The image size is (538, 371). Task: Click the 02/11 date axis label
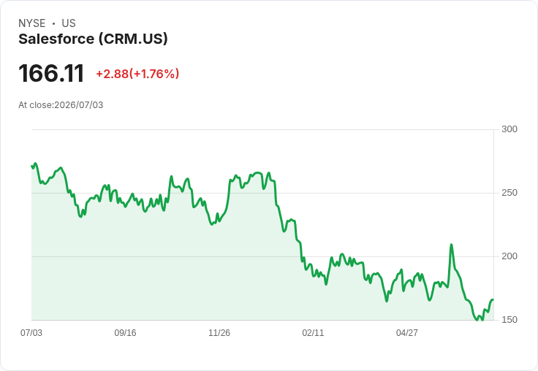313,332
